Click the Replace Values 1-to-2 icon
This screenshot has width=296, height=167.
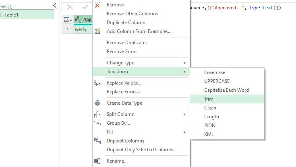pos(97,83)
